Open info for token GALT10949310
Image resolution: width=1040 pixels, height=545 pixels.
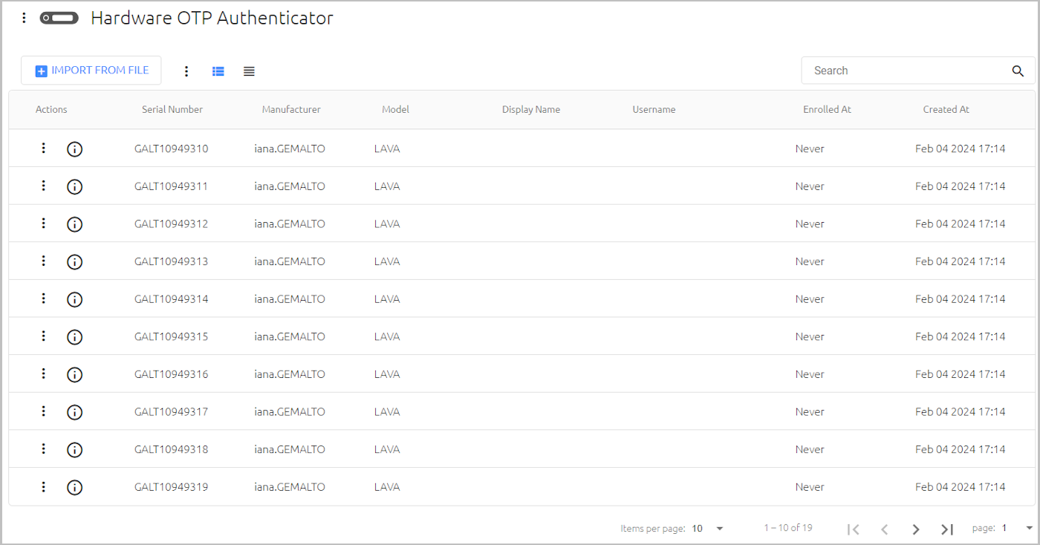74,149
